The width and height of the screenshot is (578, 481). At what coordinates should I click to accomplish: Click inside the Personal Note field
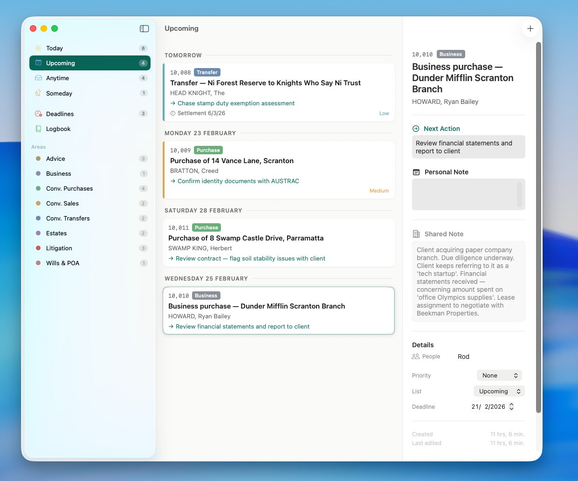[468, 194]
